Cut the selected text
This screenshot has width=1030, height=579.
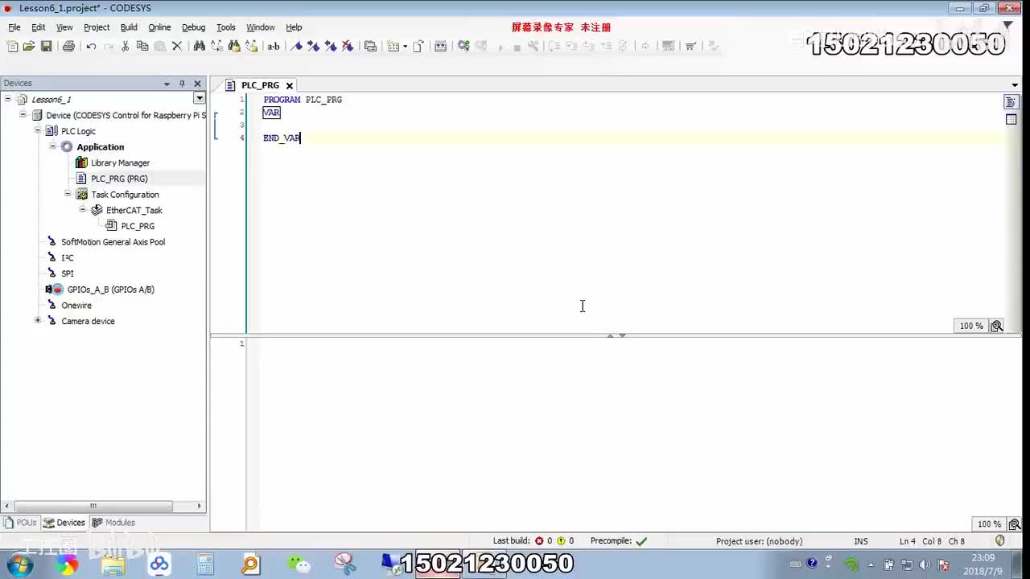pyautogui.click(x=126, y=47)
